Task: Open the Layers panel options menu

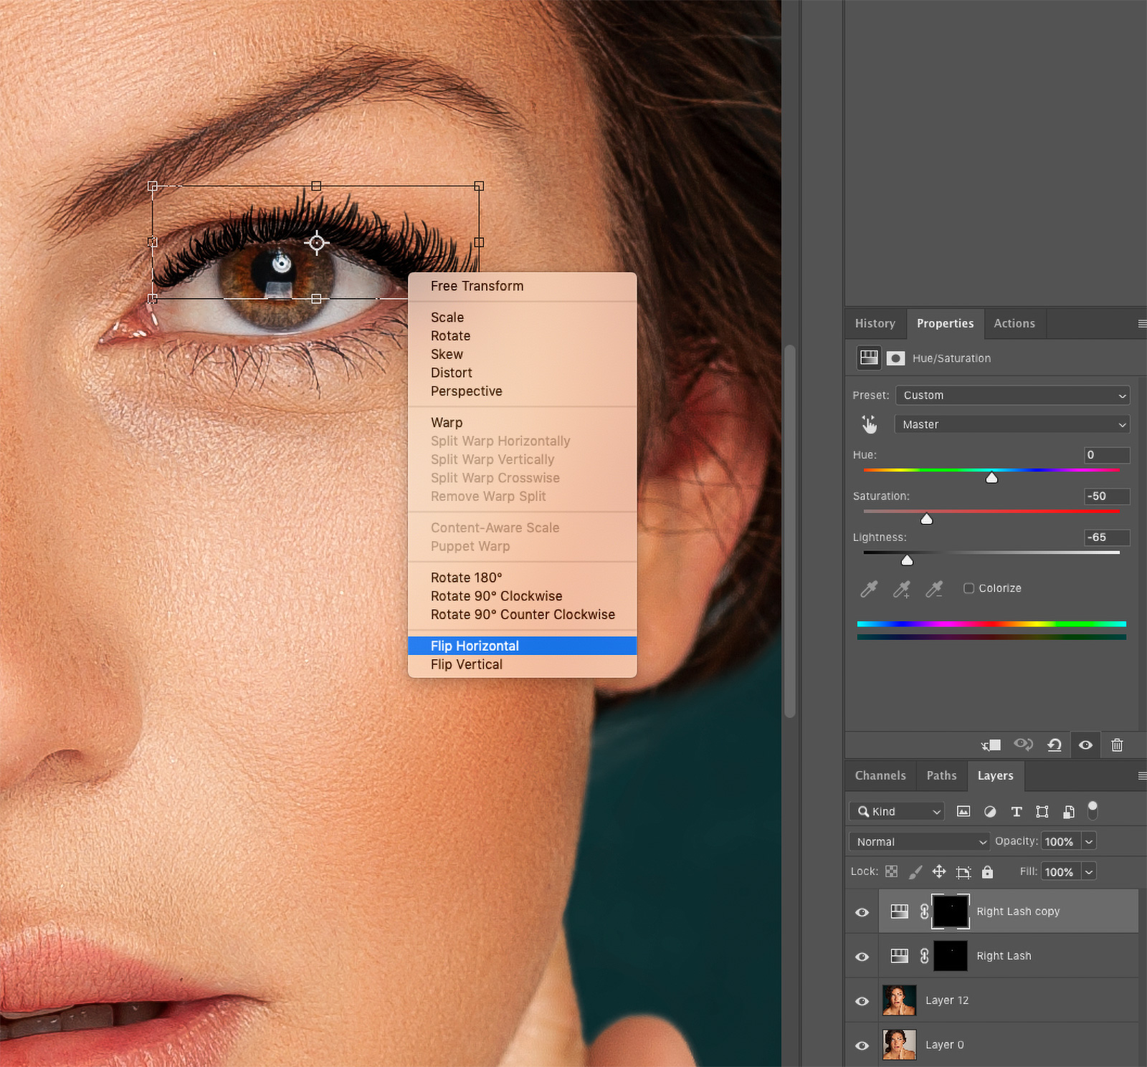Action: point(1142,776)
